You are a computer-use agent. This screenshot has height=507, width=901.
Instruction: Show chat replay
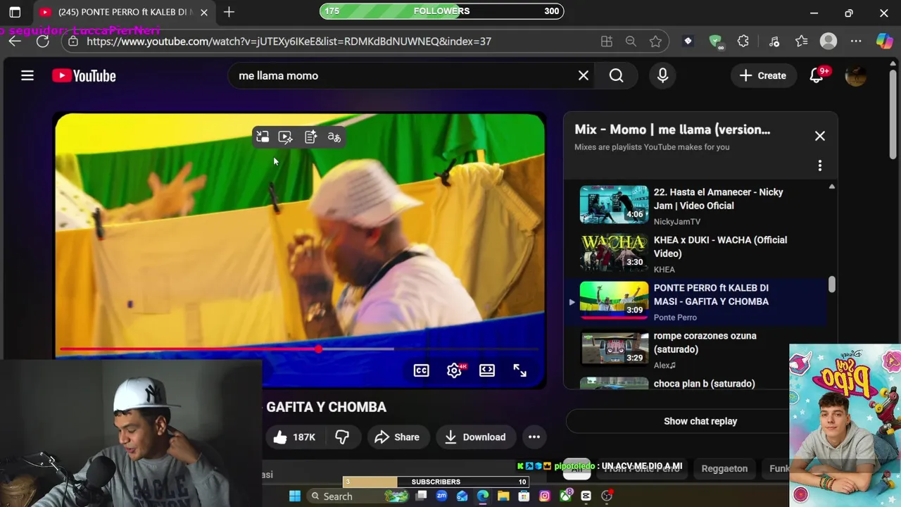(700, 421)
